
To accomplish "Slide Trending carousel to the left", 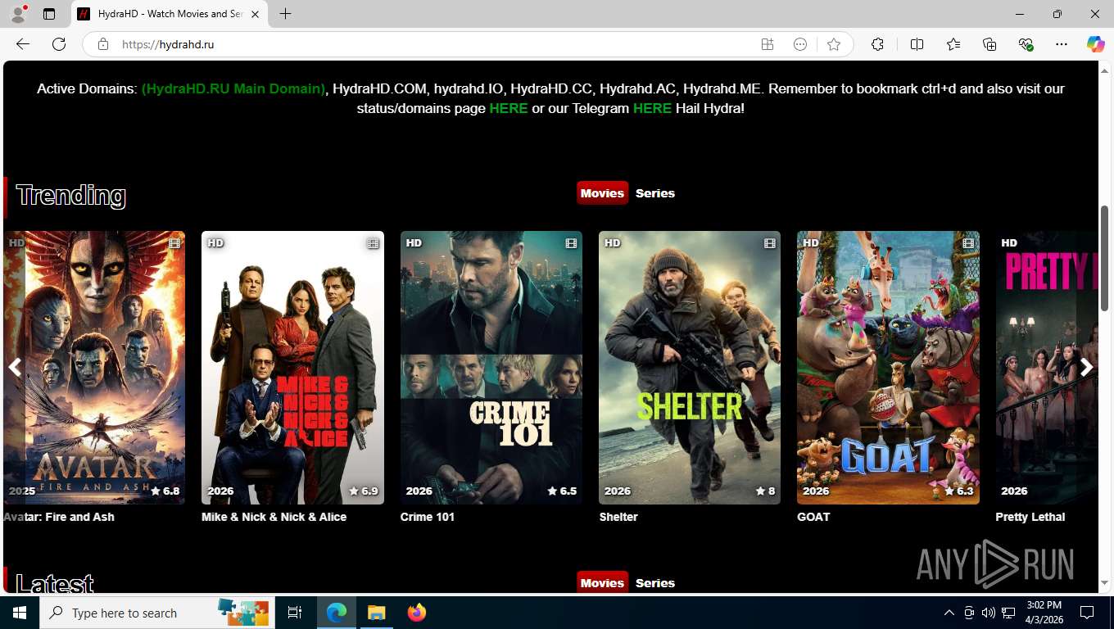I will 14,368.
